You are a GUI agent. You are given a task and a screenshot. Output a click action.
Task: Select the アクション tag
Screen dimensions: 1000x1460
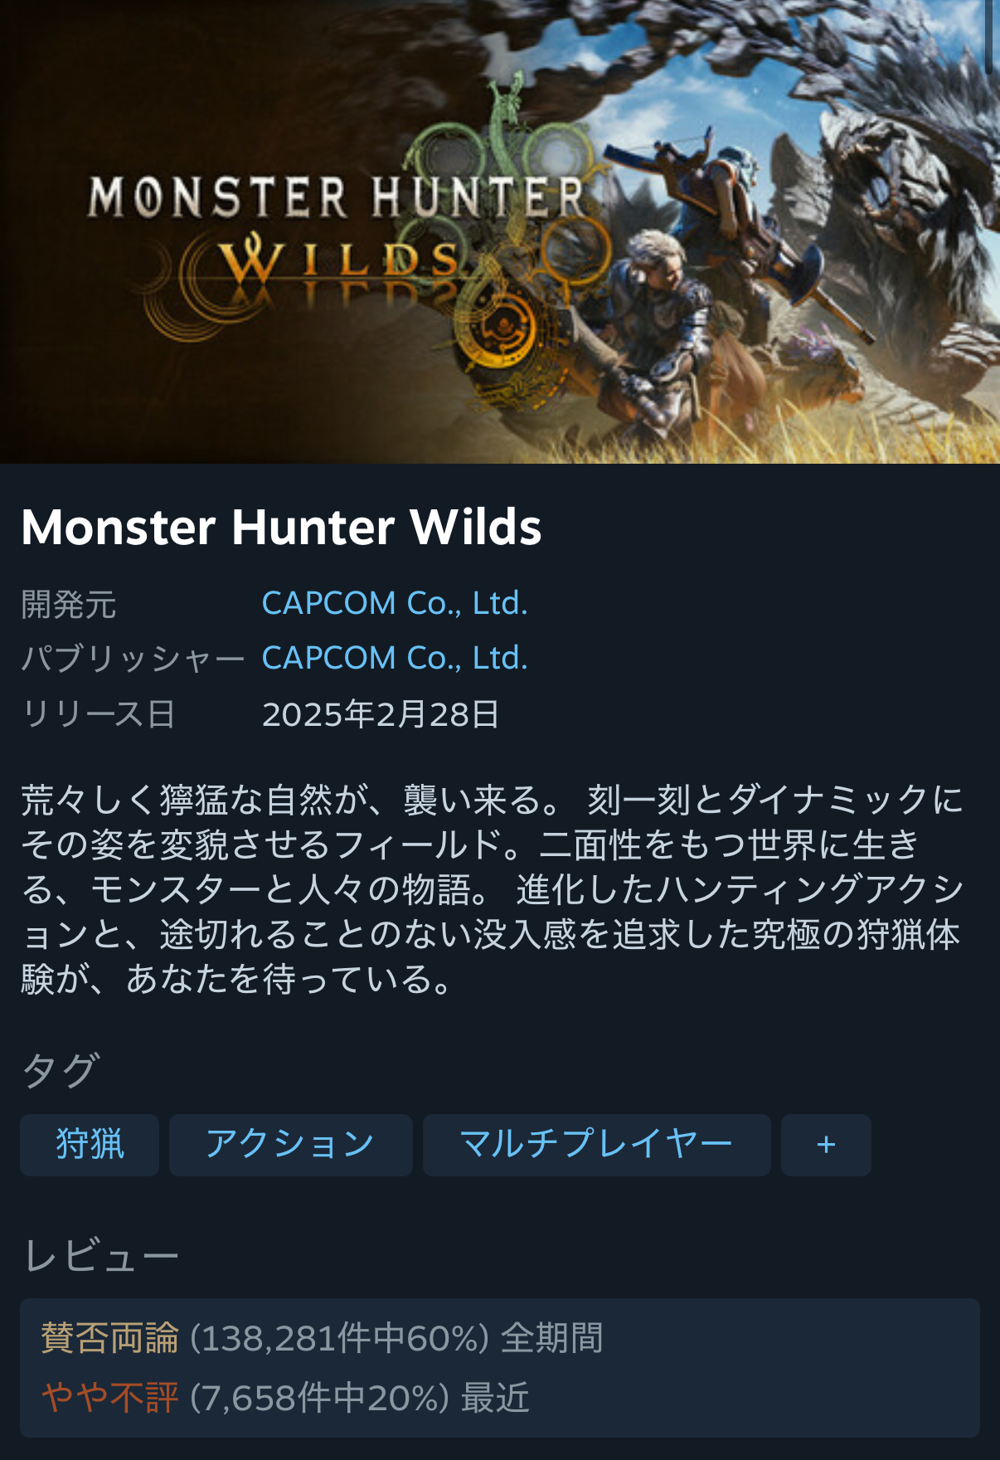coord(291,1145)
